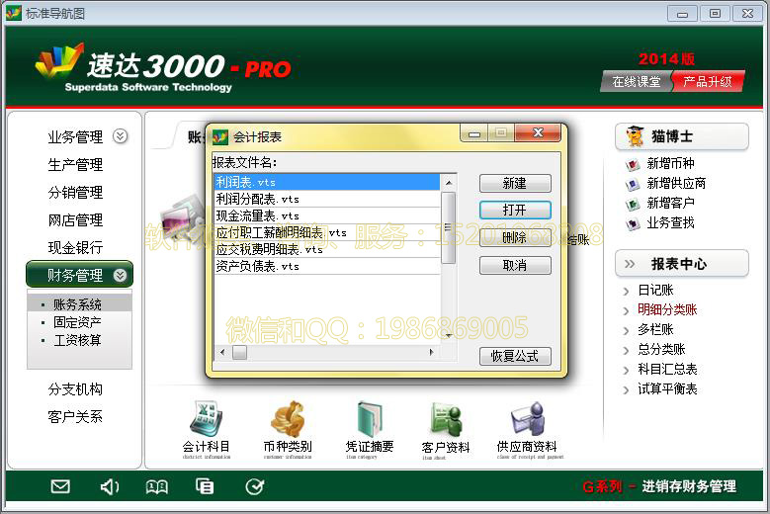Screen dimensions: 770x514
Task: Select 固定资产 in the sidebar
Action: pos(77,322)
